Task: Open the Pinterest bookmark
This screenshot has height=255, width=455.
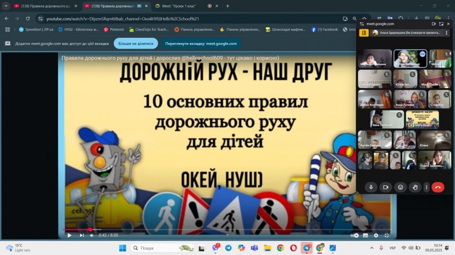Action: pos(114,29)
